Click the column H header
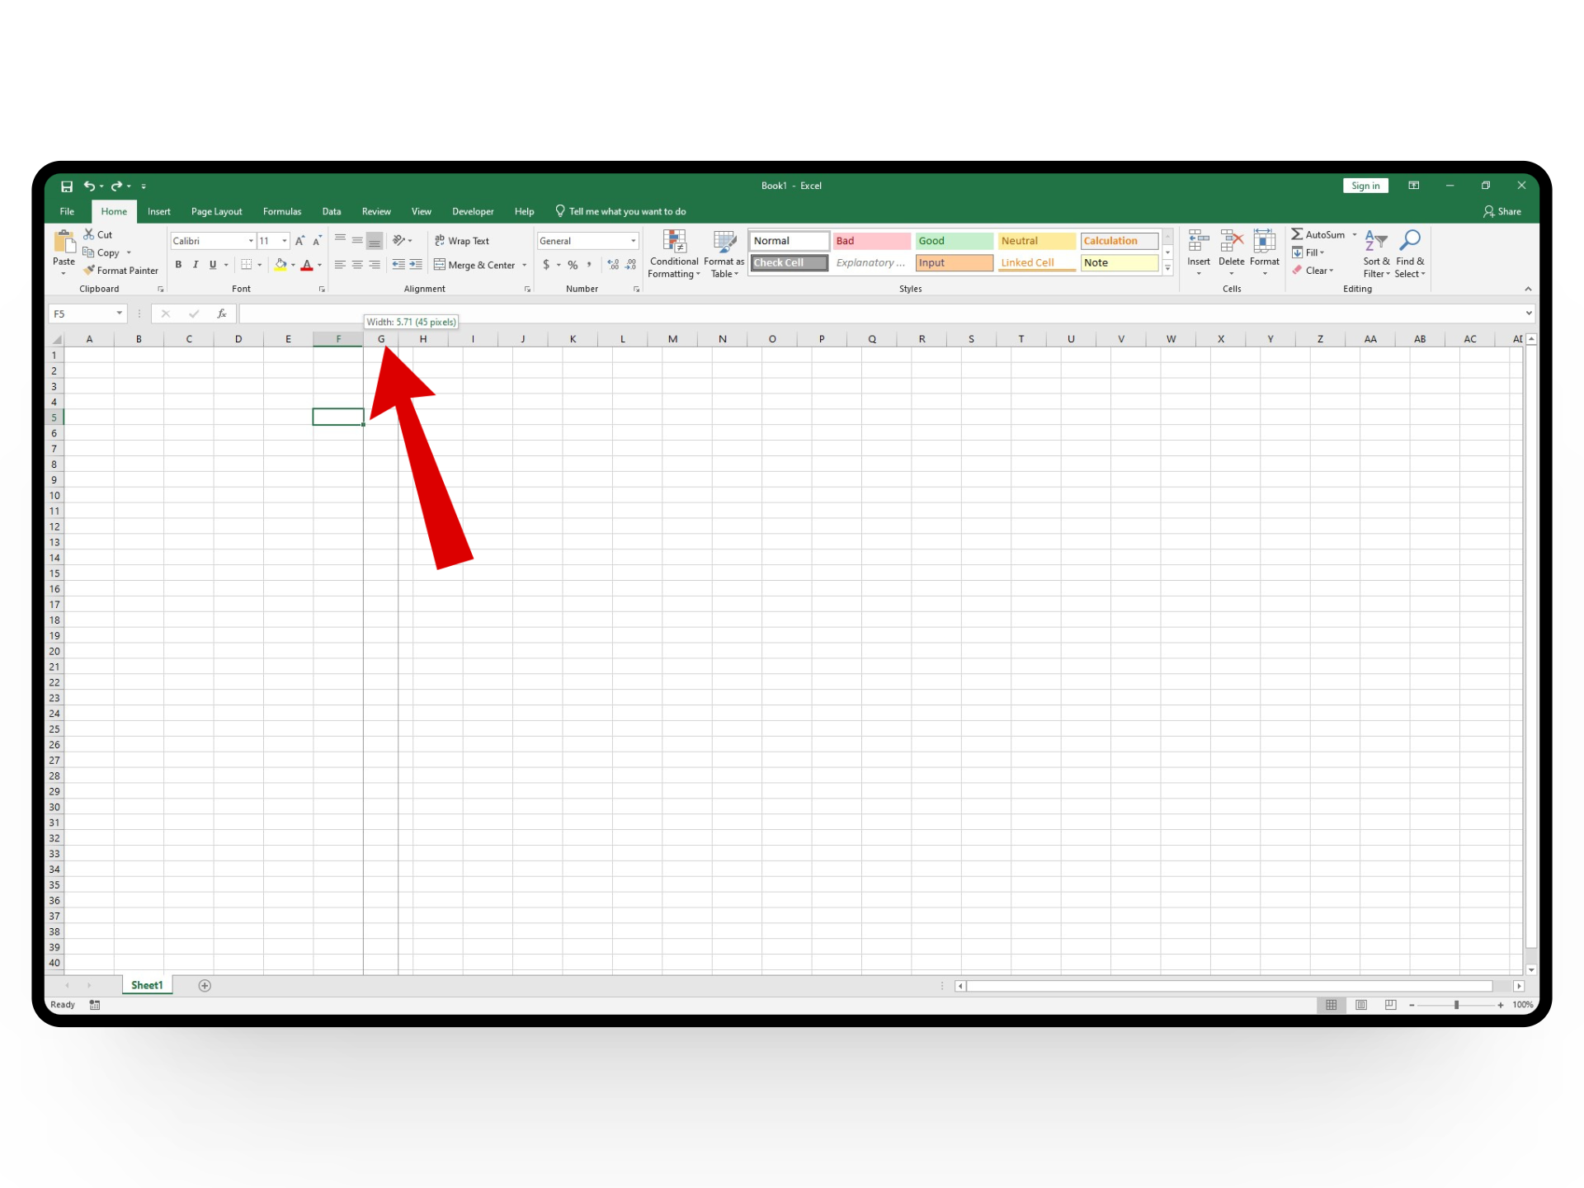Image resolution: width=1584 pixels, height=1188 pixels. click(x=423, y=339)
